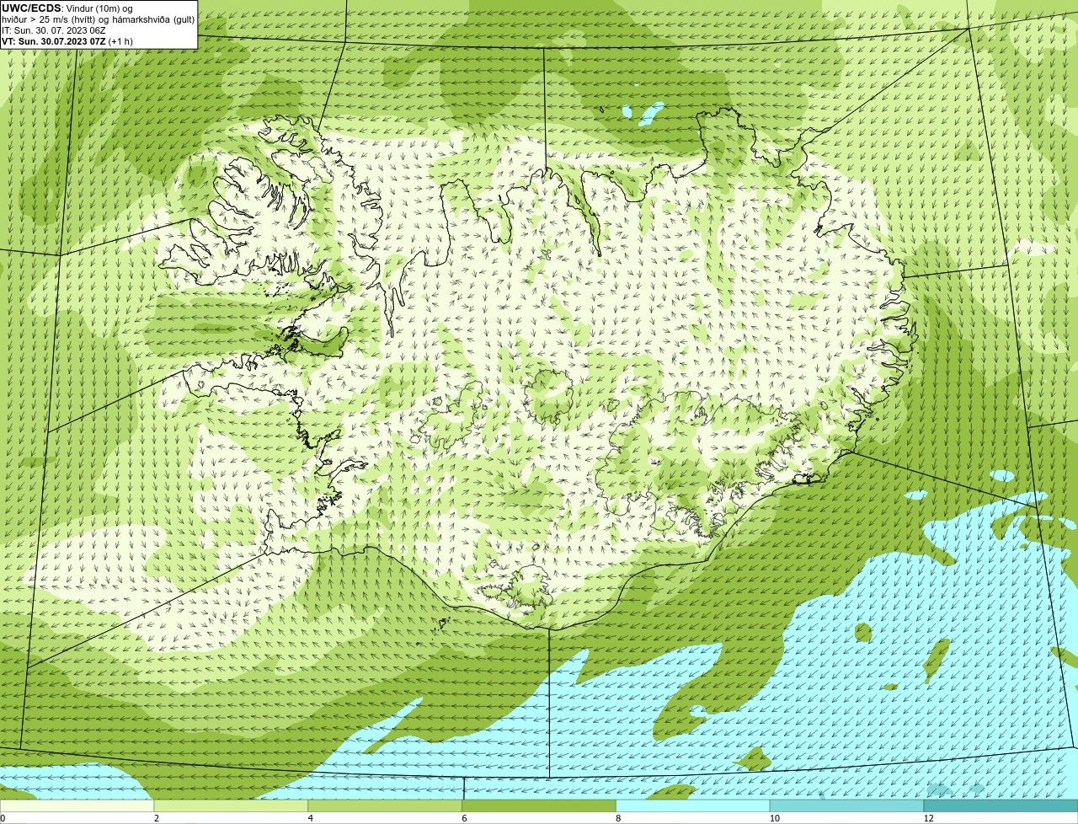Click the 6–8 m/s dark green legend segment
The image size is (1078, 824).
[x=539, y=805]
